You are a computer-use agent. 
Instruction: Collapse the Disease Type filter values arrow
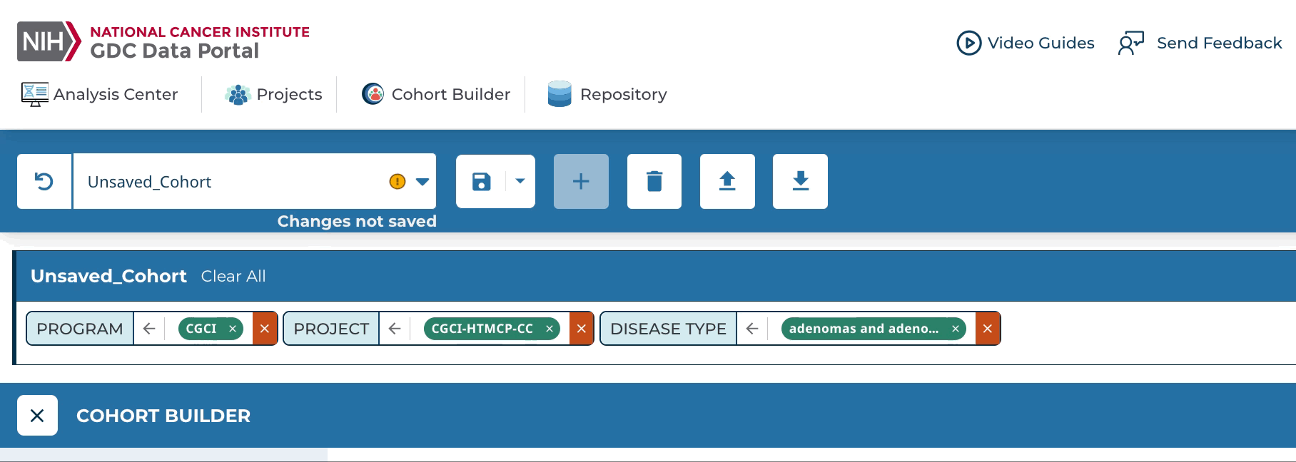pos(752,329)
